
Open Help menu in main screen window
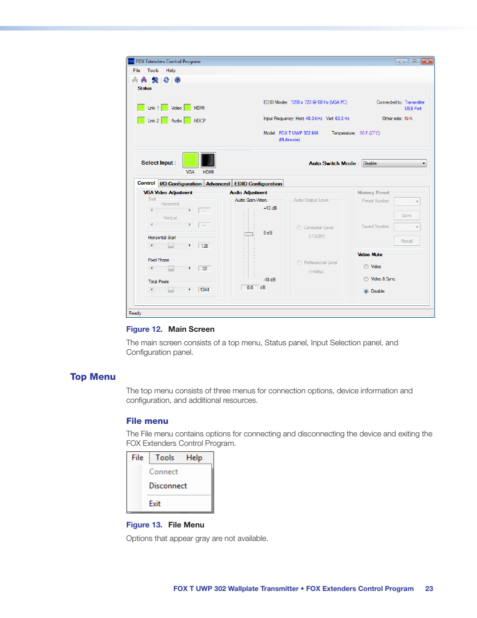pos(171,71)
